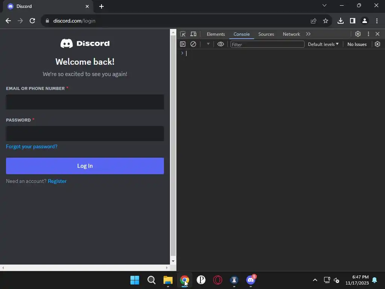The width and height of the screenshot is (385, 289).
Task: Select the DevTools inspect element picker icon
Action: tap(183, 34)
